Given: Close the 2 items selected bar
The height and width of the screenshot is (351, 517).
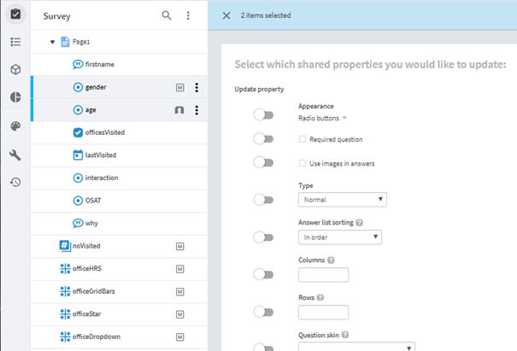Looking at the screenshot, I should 226,15.
